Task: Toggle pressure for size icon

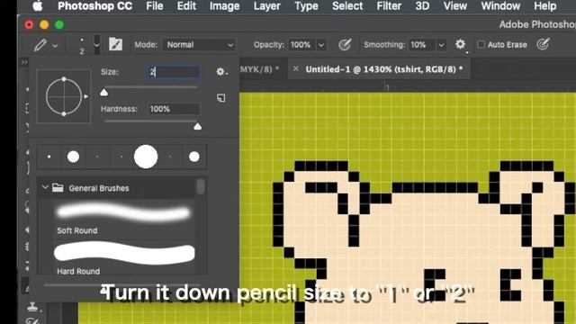Action: [543, 44]
